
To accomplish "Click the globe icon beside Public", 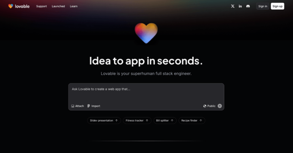I will (205, 106).
